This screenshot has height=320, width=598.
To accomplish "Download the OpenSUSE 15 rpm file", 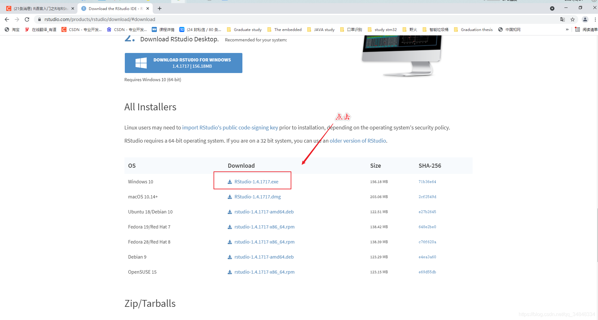I will point(264,272).
